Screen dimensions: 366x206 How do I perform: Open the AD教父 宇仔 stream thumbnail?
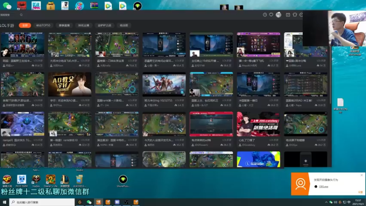pyautogui.click(x=70, y=84)
